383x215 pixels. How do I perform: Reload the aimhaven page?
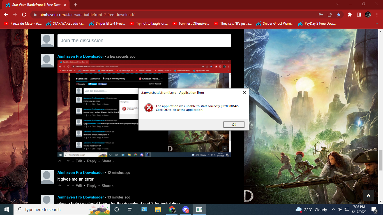click(24, 15)
